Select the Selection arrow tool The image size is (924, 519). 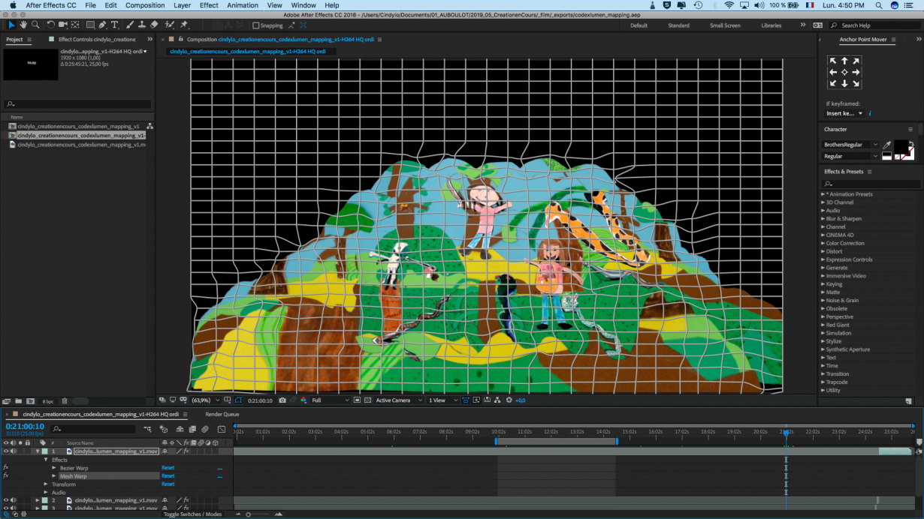[x=11, y=25]
